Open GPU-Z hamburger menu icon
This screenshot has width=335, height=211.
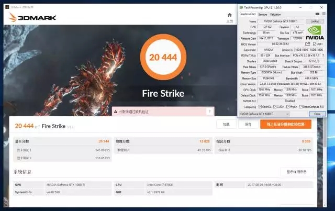[324, 14]
